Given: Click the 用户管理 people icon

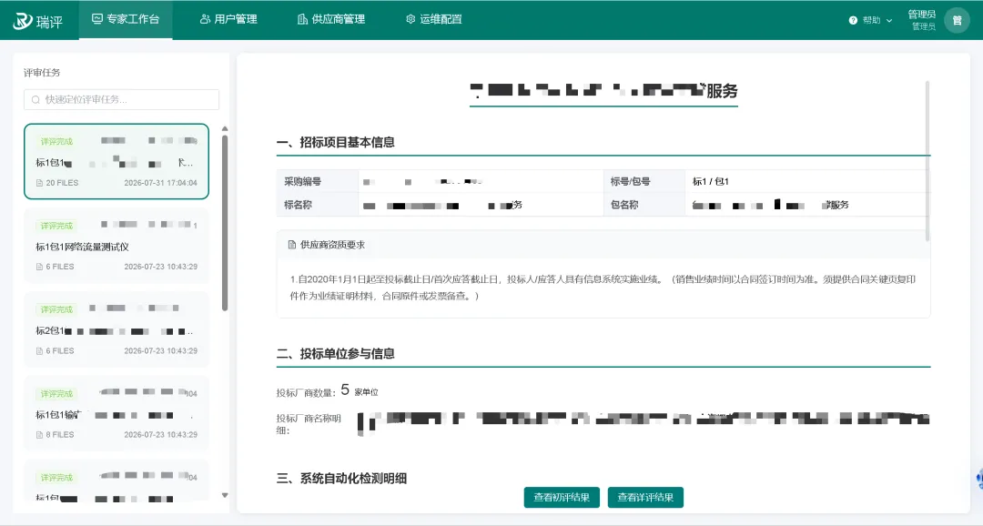Looking at the screenshot, I should point(205,19).
